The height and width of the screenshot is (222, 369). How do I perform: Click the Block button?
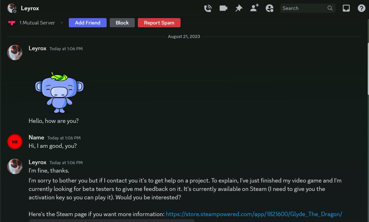(122, 23)
